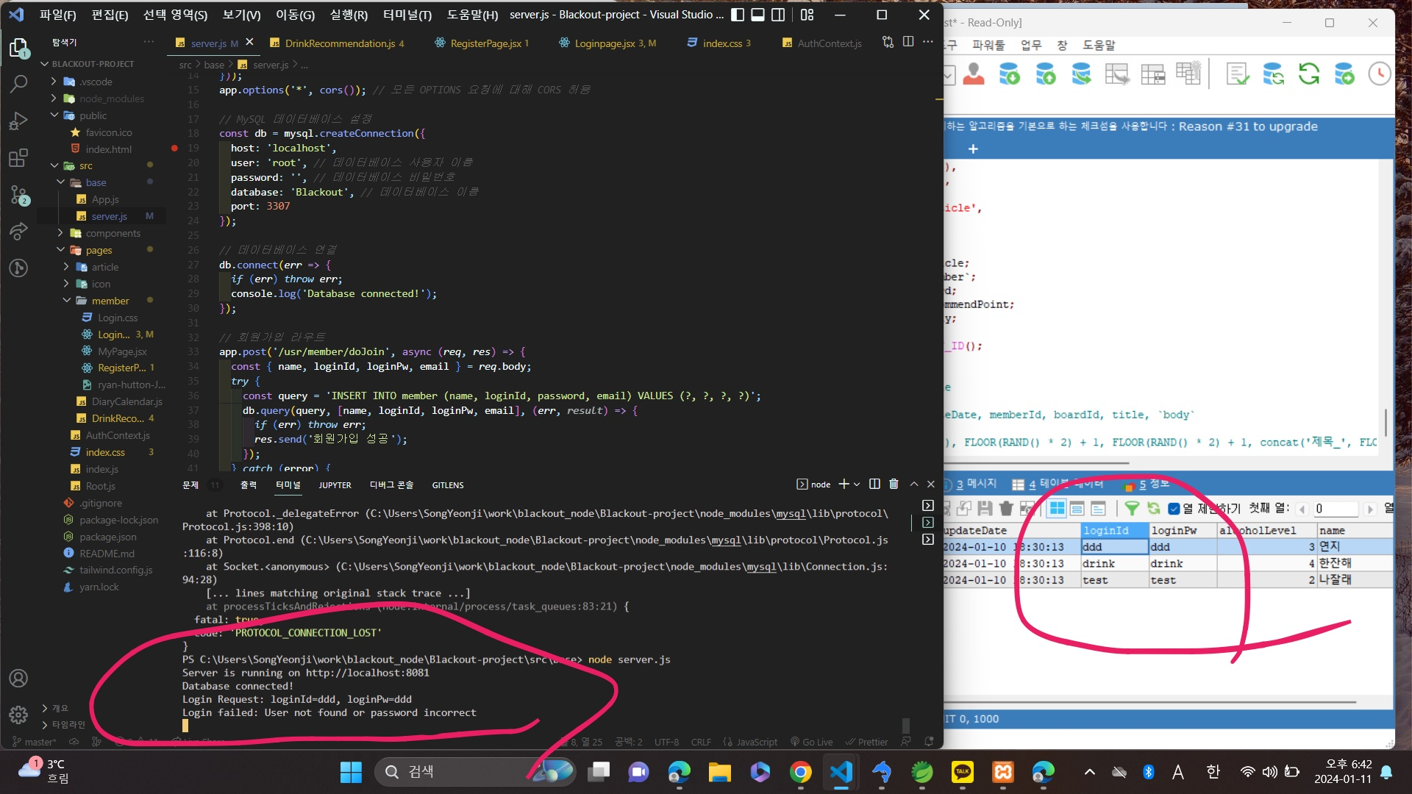Viewport: 1412px width, 794px height.
Task: Split the terminal panel
Action: point(874,484)
